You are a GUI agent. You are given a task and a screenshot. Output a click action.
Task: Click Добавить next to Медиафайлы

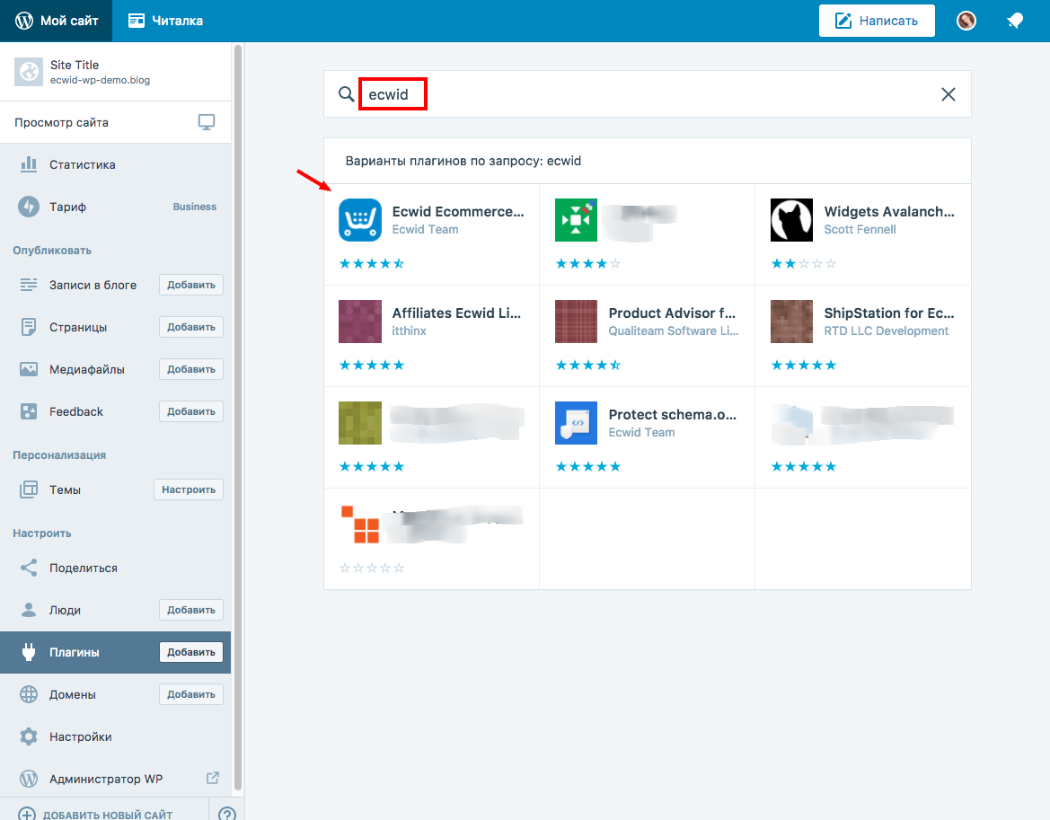point(190,369)
